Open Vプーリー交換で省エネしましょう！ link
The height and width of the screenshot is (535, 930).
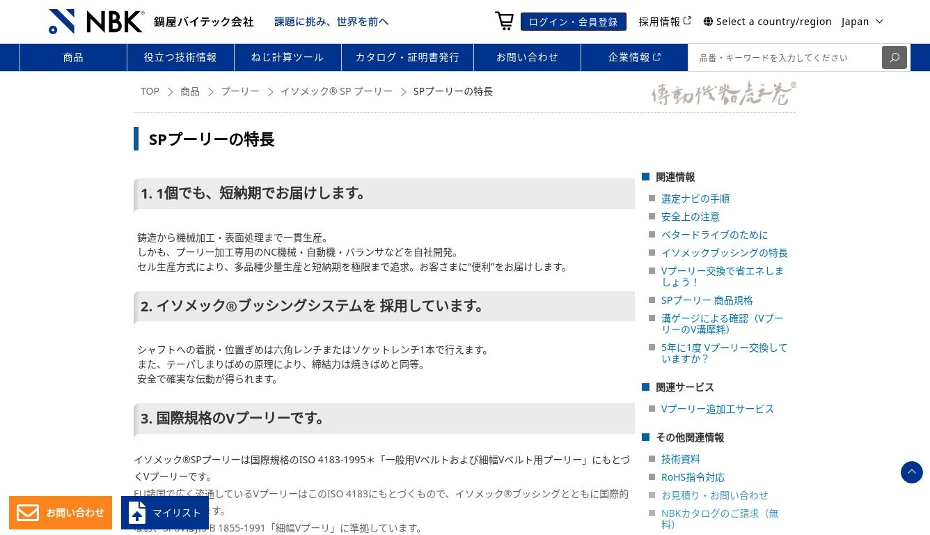click(723, 277)
